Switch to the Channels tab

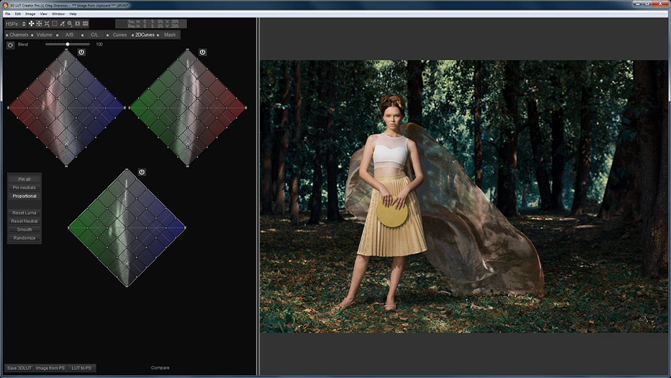(x=19, y=34)
